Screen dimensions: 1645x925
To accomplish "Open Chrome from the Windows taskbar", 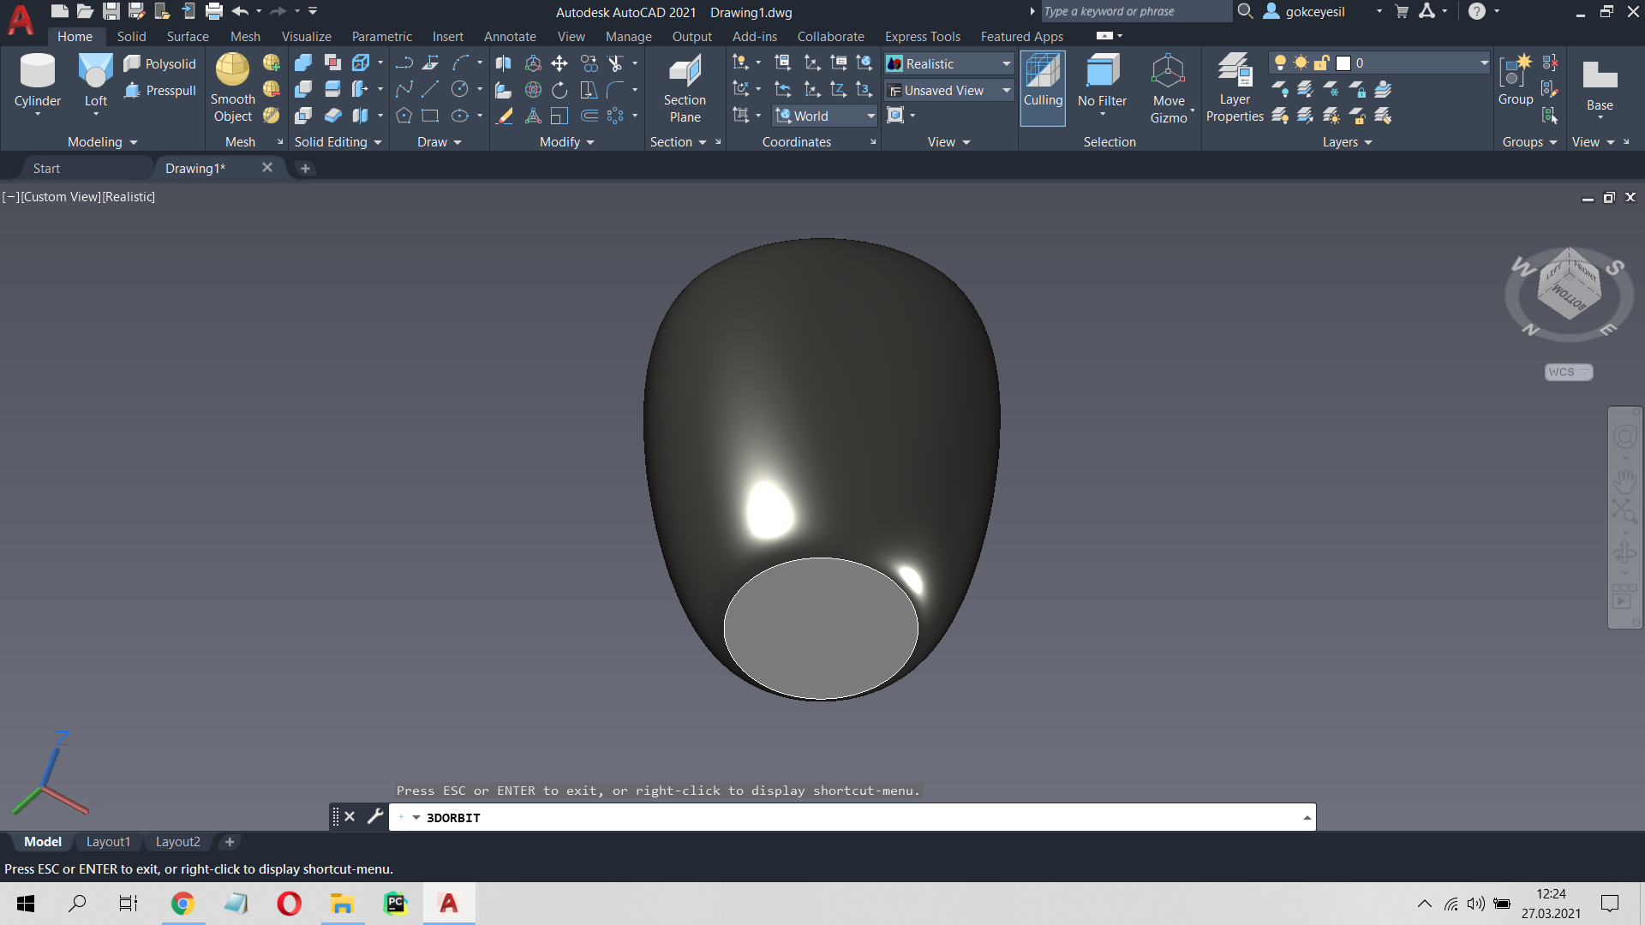I will 182,903.
